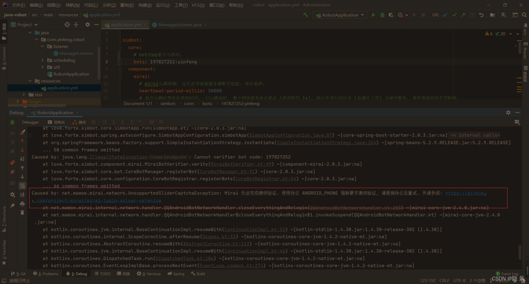Collapse all in Project panel
Image resolution: width=529 pixels, height=284 pixels.
(x=76, y=25)
